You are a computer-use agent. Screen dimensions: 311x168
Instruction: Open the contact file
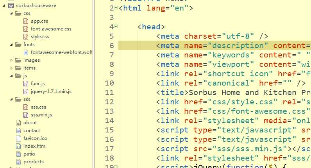(x=32, y=130)
